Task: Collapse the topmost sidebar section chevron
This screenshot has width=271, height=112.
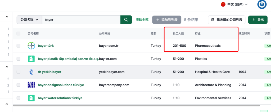Action: pyautogui.click(x=7, y=17)
